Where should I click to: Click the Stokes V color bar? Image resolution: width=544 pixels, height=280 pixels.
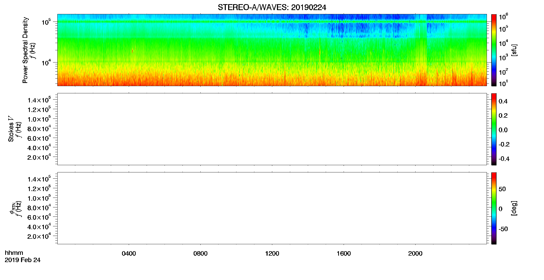click(x=494, y=129)
